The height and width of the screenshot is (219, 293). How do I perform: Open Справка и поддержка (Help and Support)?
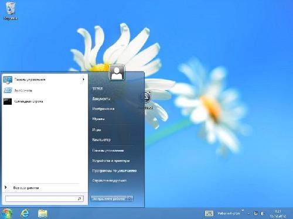coord(109,180)
